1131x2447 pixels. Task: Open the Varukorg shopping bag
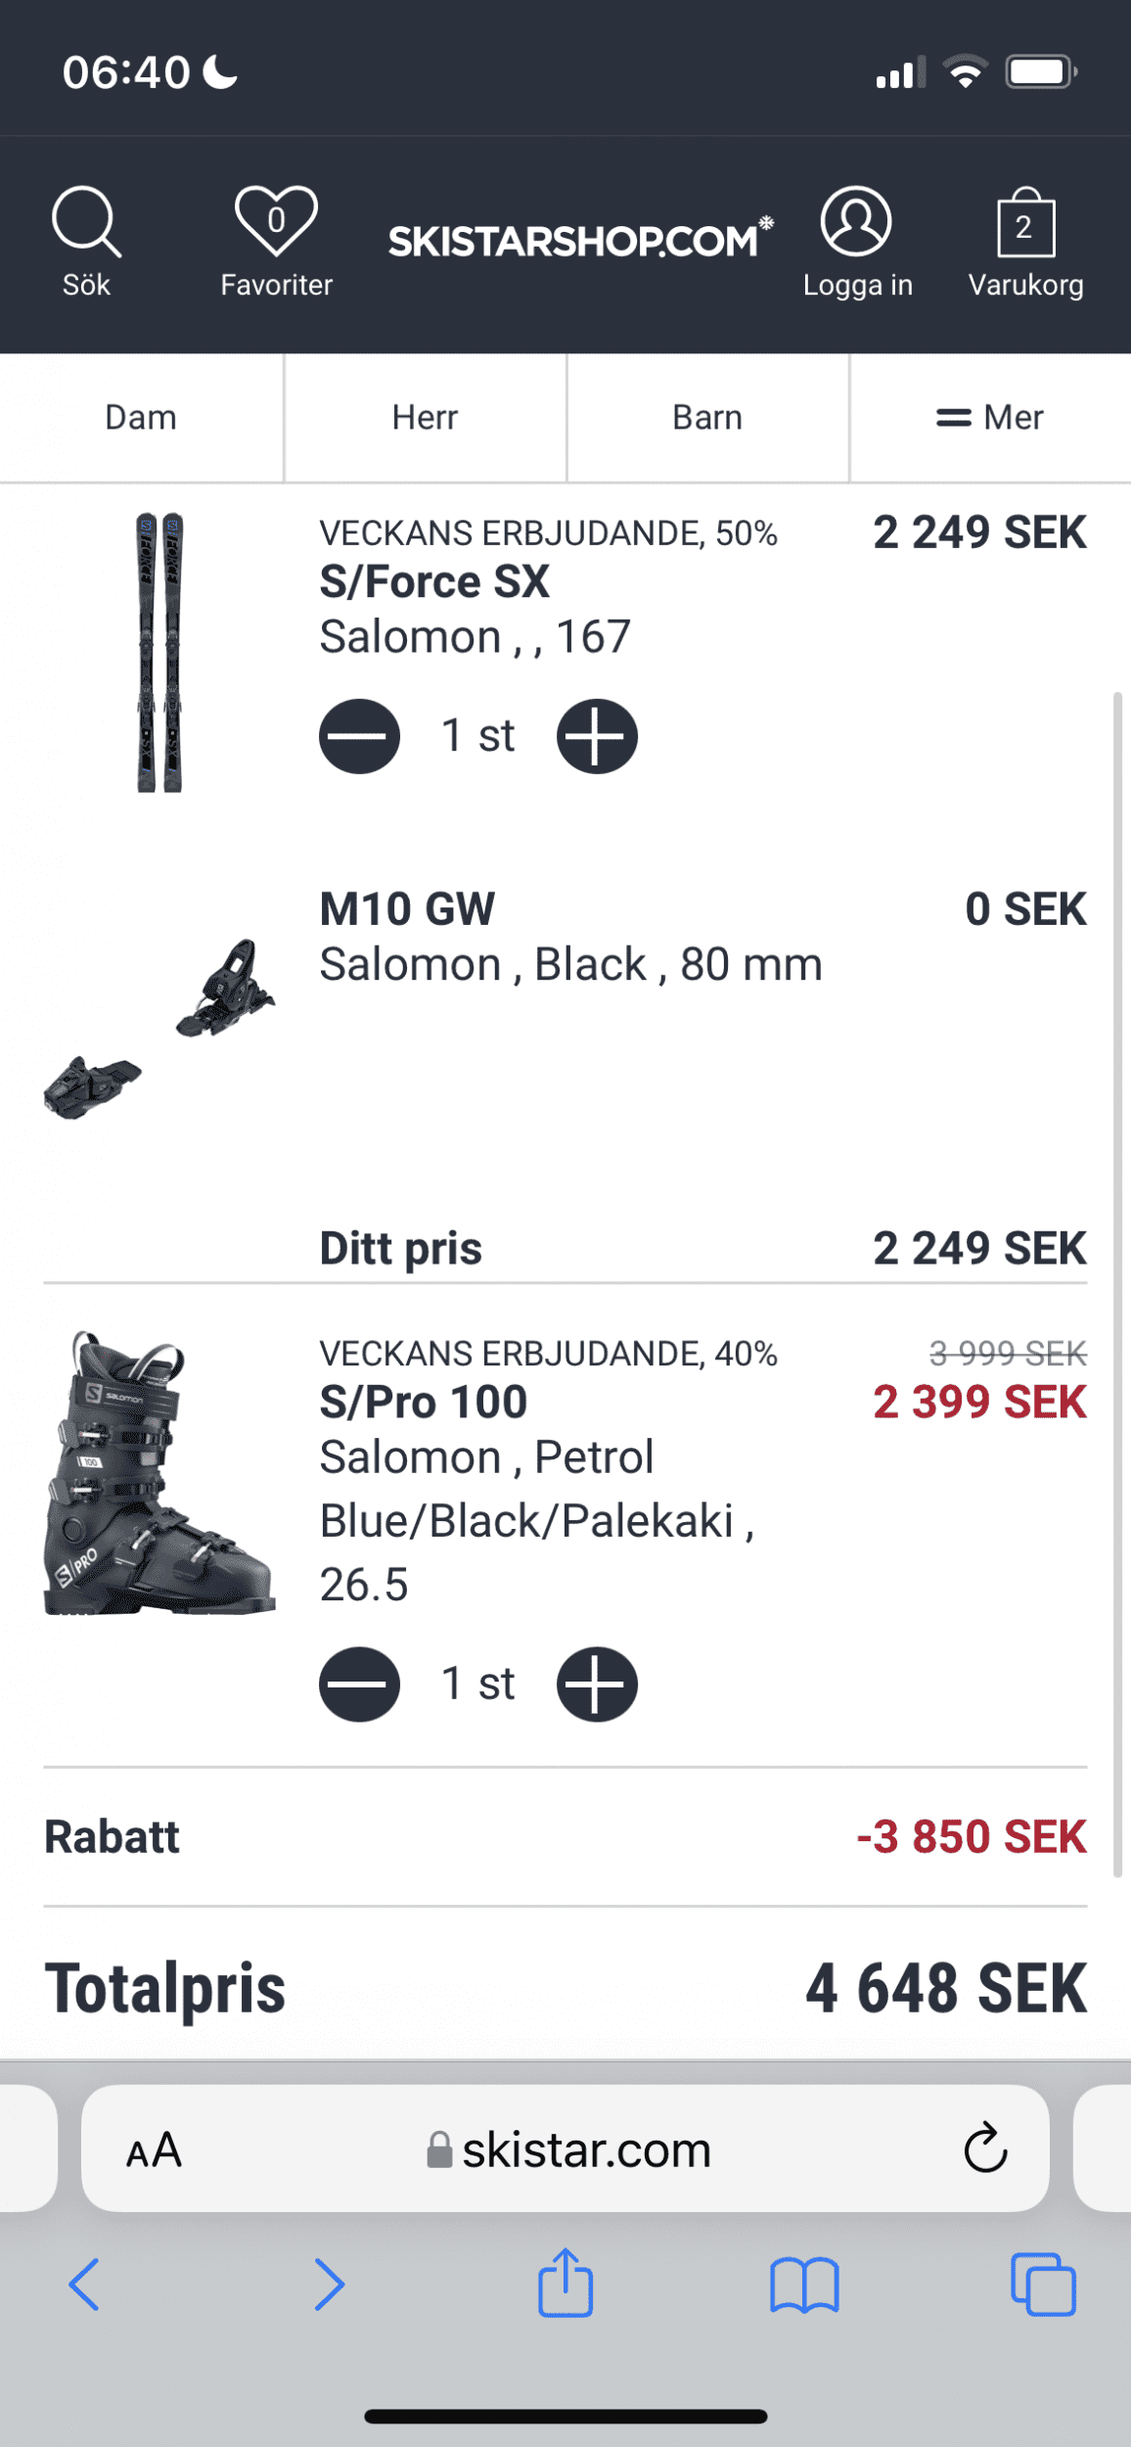pyautogui.click(x=1025, y=225)
